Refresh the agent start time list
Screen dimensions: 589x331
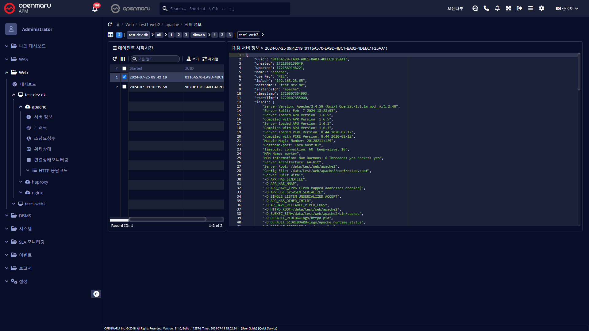[x=115, y=59]
